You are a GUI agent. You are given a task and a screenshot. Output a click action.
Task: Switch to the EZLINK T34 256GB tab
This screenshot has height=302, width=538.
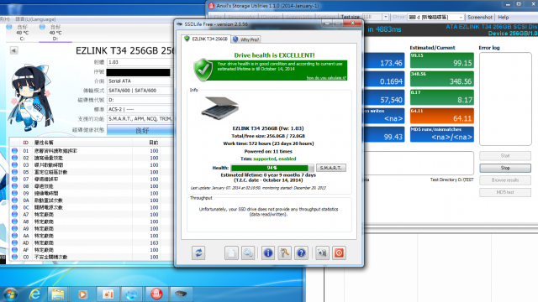click(206, 39)
